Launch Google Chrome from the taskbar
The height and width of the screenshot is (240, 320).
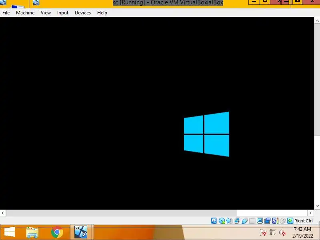pyautogui.click(x=57, y=232)
